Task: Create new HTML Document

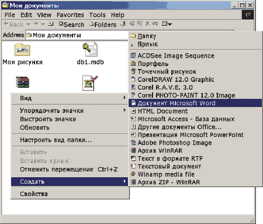Action: [x=195, y=111]
